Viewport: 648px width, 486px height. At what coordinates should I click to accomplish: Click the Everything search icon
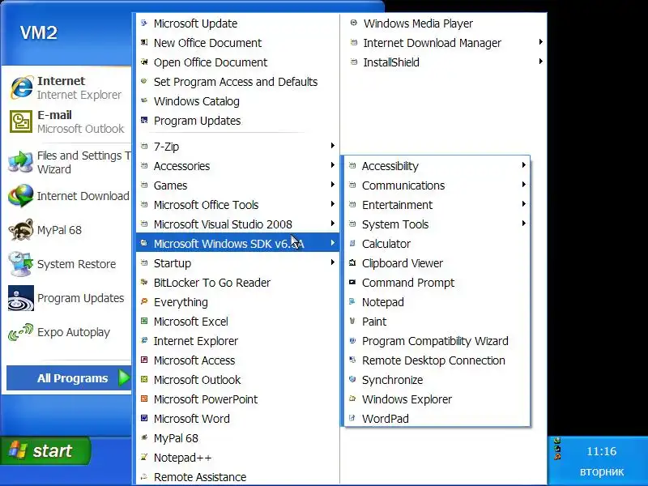point(144,301)
